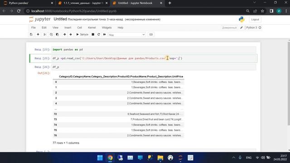This screenshot has height=163, width=290.
Task: Open the browser side panel icon
Action: pyautogui.click(x=271, y=11)
